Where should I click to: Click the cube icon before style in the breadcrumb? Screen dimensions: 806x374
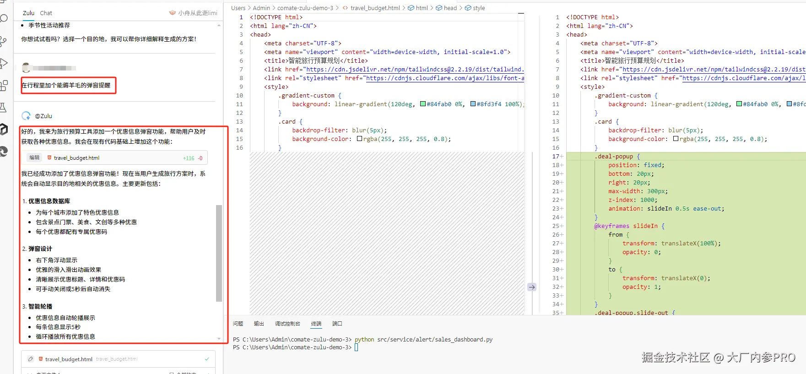468,8
